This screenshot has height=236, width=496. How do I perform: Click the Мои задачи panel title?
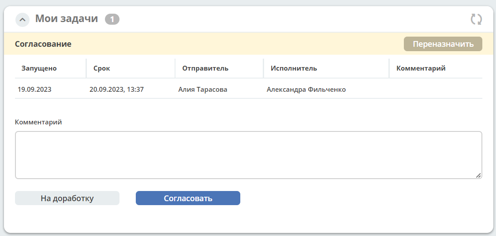(67, 19)
